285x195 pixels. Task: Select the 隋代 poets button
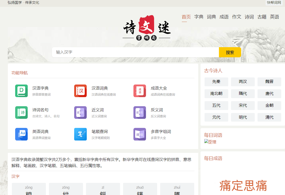[x=243, y=94]
